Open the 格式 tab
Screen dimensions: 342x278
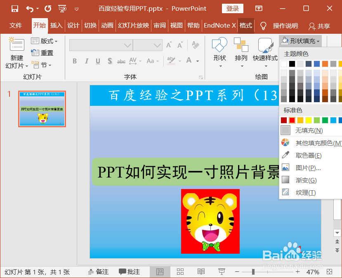pos(246,26)
